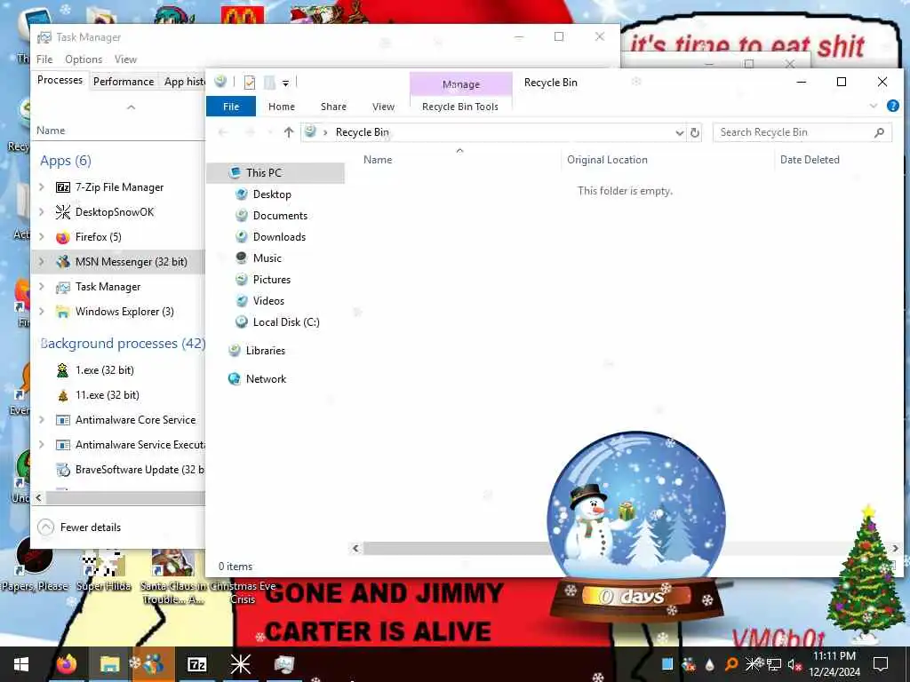The width and height of the screenshot is (910, 682).
Task: Select the 7-Zip File Manager process row
Action: [x=119, y=187]
